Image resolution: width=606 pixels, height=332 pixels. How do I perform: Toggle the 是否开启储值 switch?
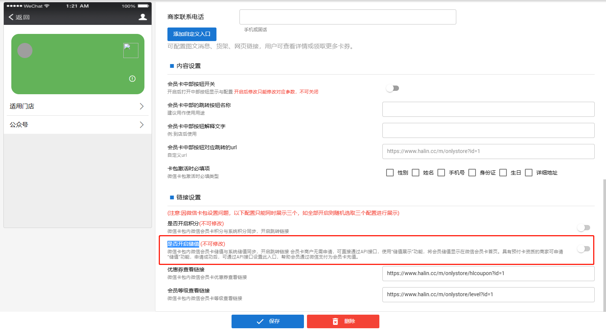[x=584, y=249]
